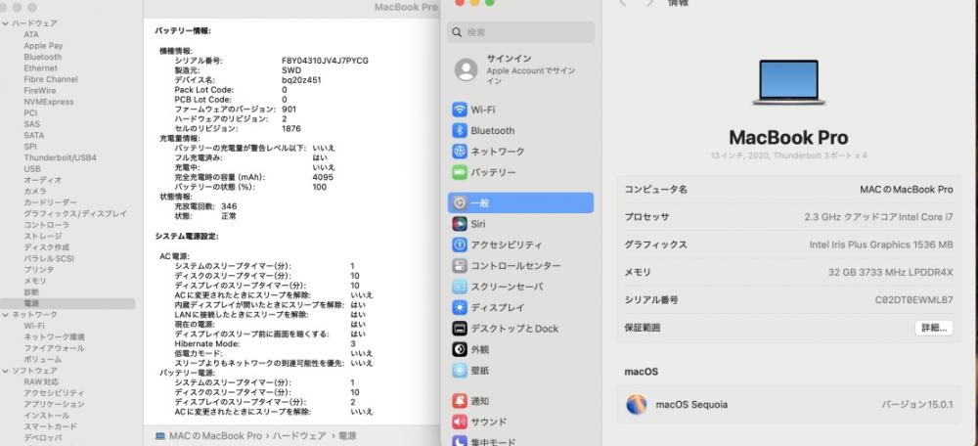Click the macOS Sequoia icon
The width and height of the screenshot is (978, 446).
(x=637, y=404)
